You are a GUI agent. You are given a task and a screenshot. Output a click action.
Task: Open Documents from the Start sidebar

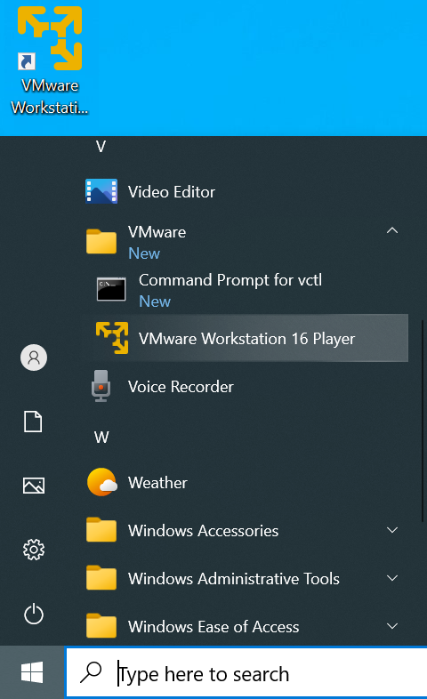point(33,422)
